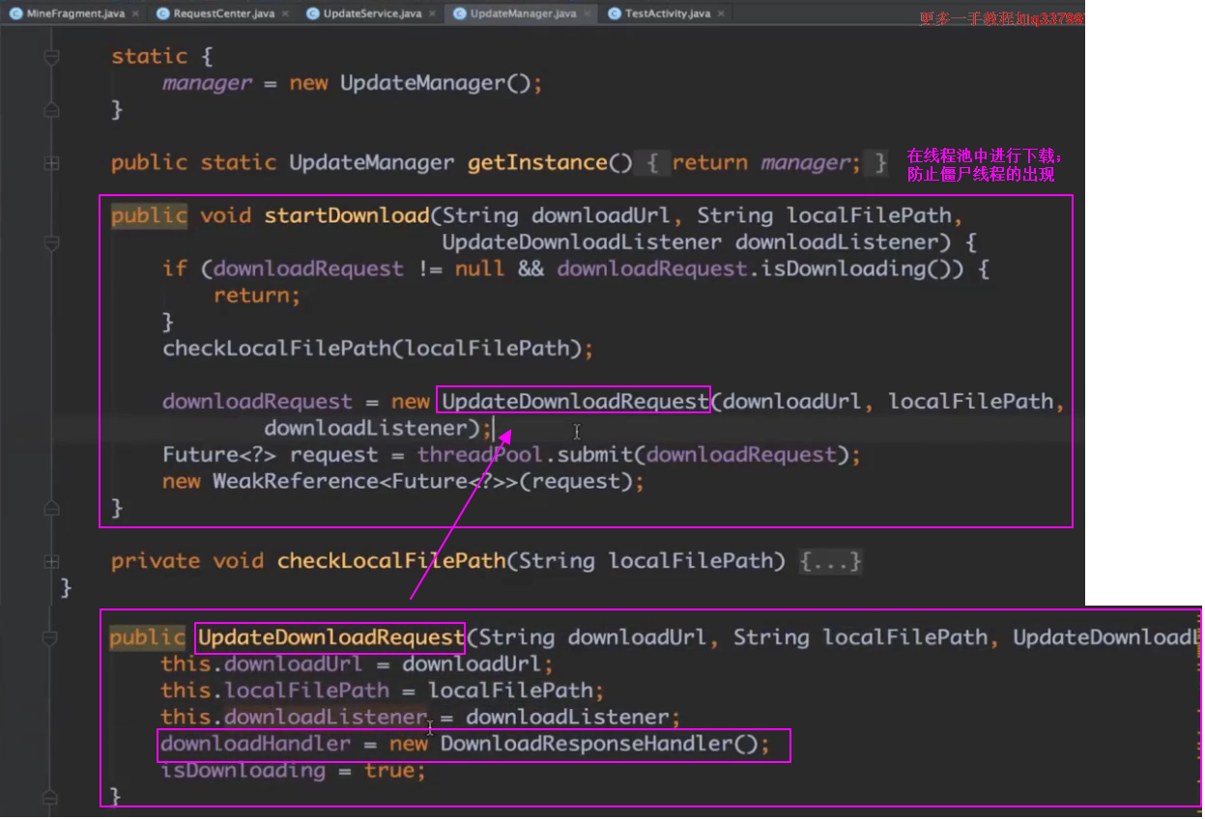Click the fold end marker of startDownload
1205x819 pixels.
pos(52,508)
